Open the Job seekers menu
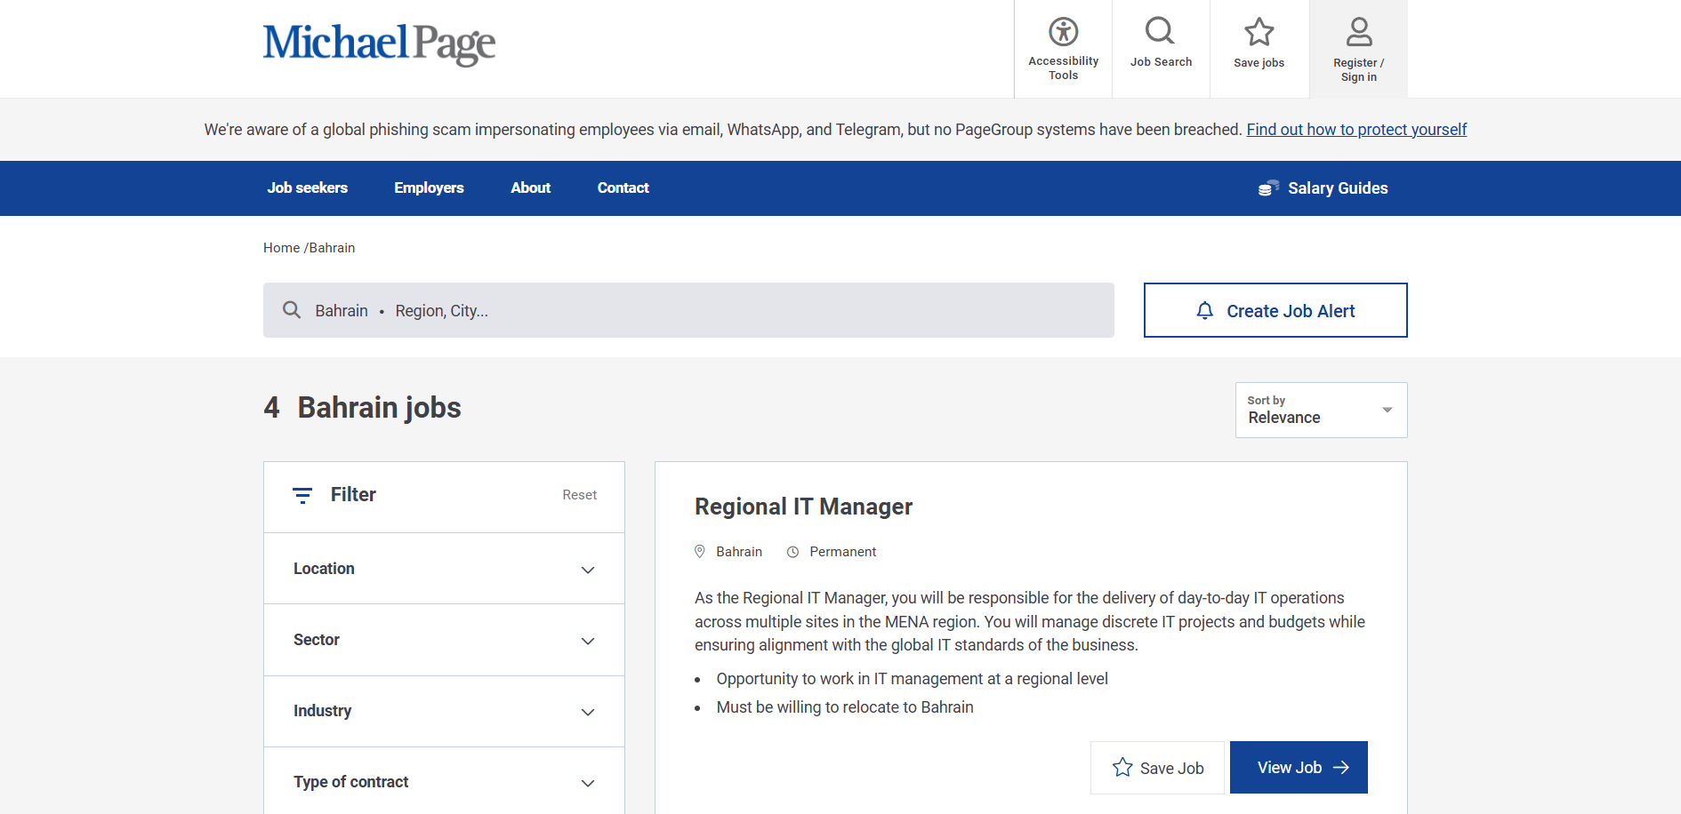This screenshot has height=814, width=1681. 307,188
